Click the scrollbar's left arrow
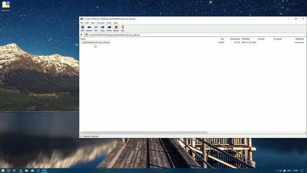 [x=81, y=133]
